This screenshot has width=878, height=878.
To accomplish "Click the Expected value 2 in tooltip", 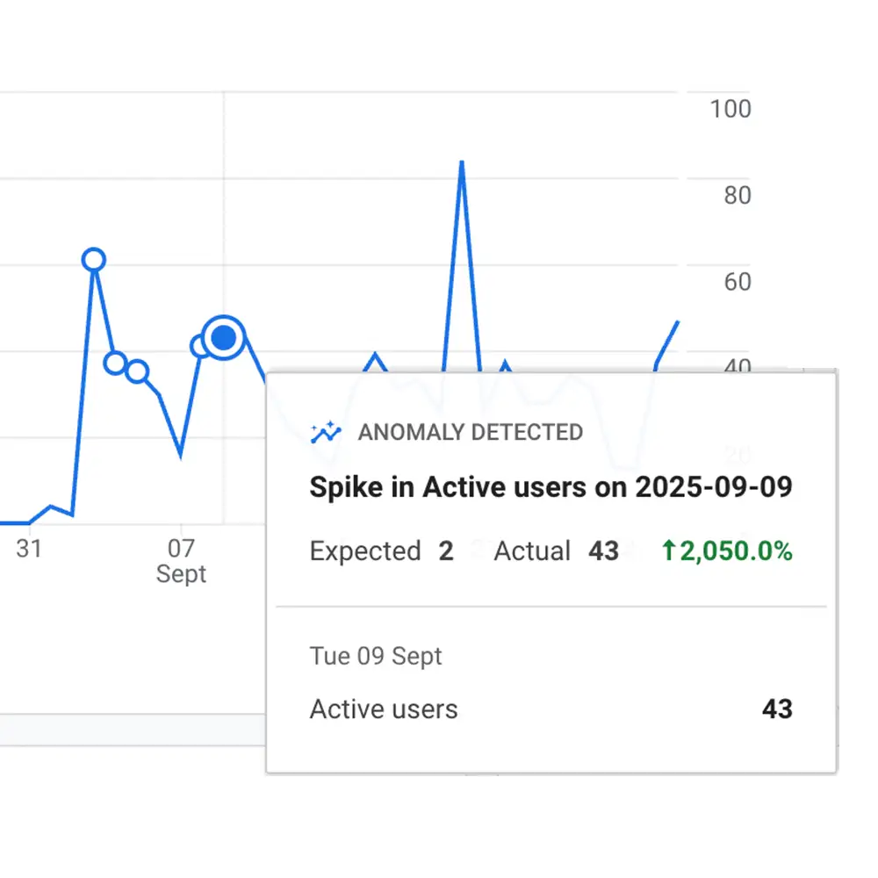I will (446, 551).
